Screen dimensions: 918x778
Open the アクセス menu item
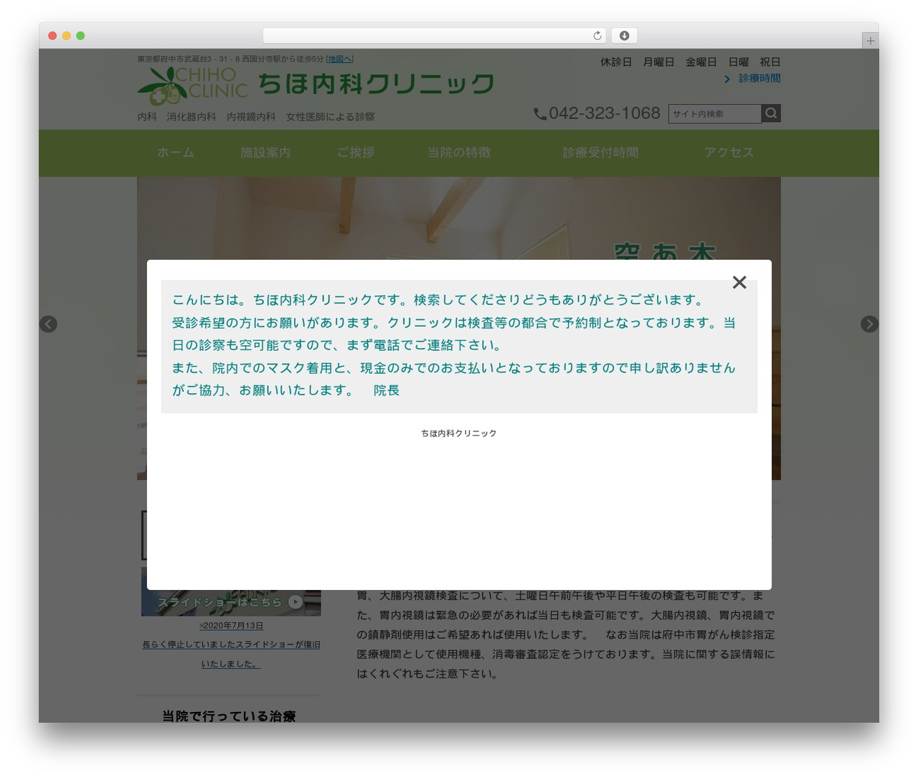729,153
